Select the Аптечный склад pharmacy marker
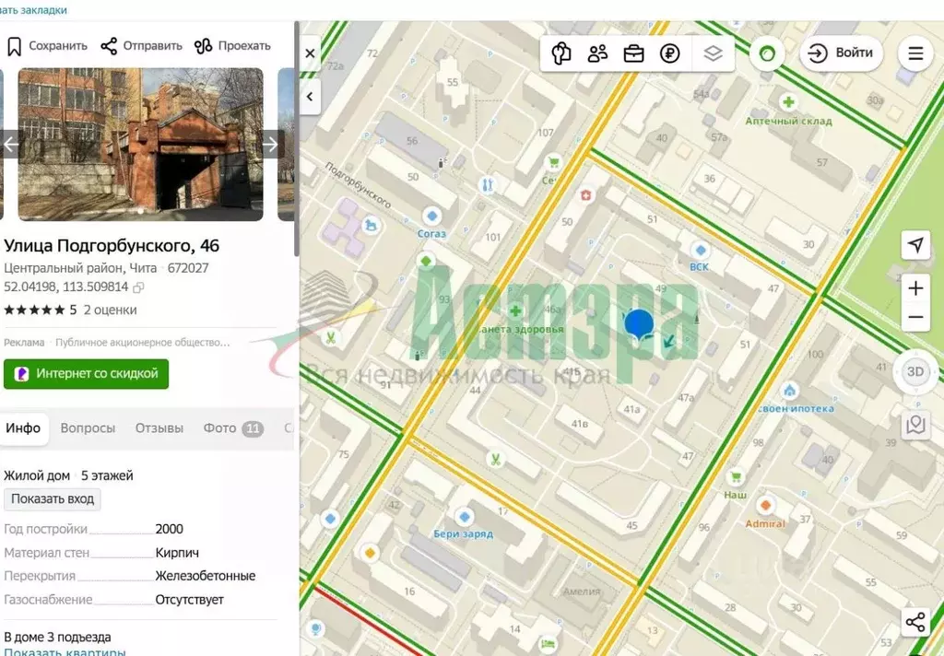Viewport: 944px width, 656px height. [x=788, y=102]
